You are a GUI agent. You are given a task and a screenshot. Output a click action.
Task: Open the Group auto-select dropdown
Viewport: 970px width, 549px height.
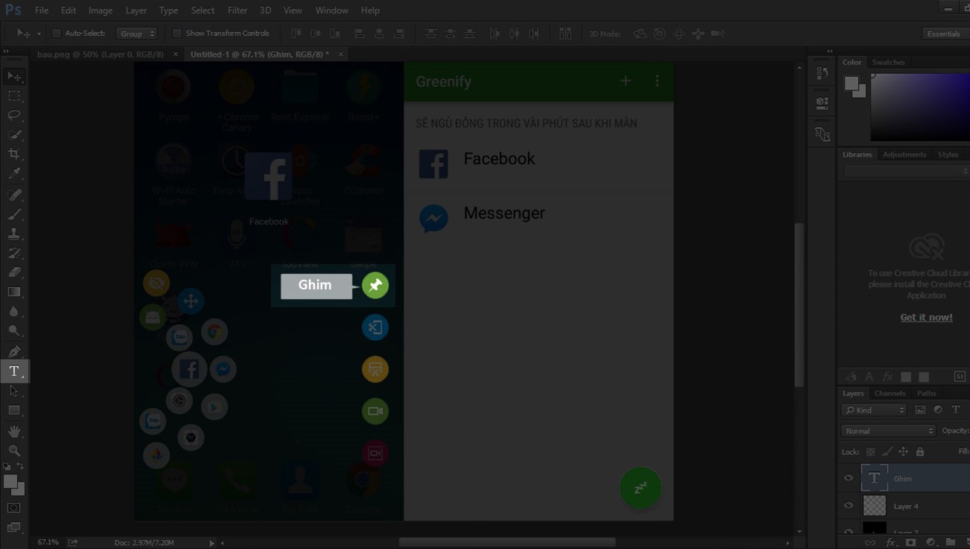click(x=137, y=34)
